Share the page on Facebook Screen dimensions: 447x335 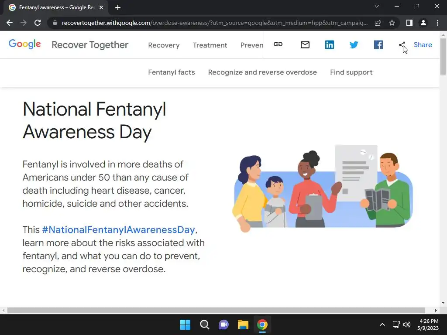[378, 45]
